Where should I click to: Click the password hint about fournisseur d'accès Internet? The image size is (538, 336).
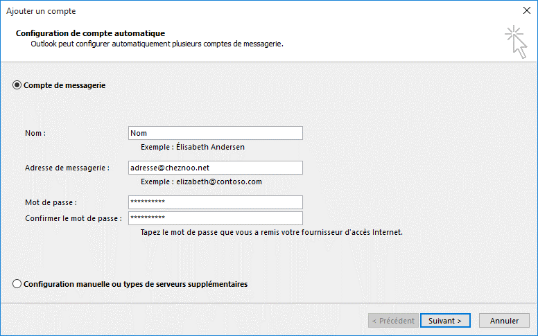click(x=271, y=232)
